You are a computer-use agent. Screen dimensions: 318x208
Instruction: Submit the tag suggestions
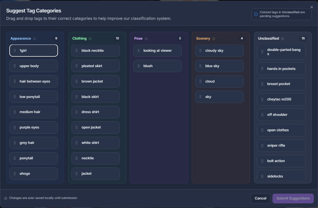(293, 198)
